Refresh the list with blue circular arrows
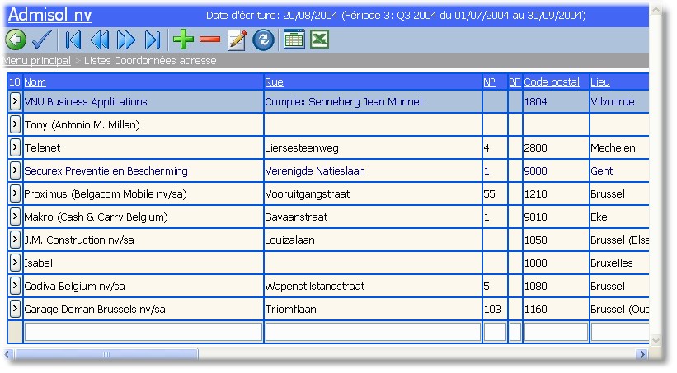 pos(263,40)
